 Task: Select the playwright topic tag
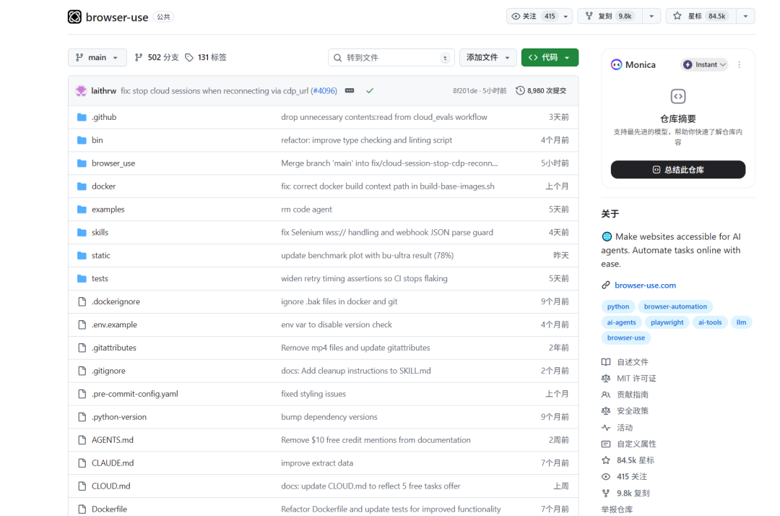667,322
